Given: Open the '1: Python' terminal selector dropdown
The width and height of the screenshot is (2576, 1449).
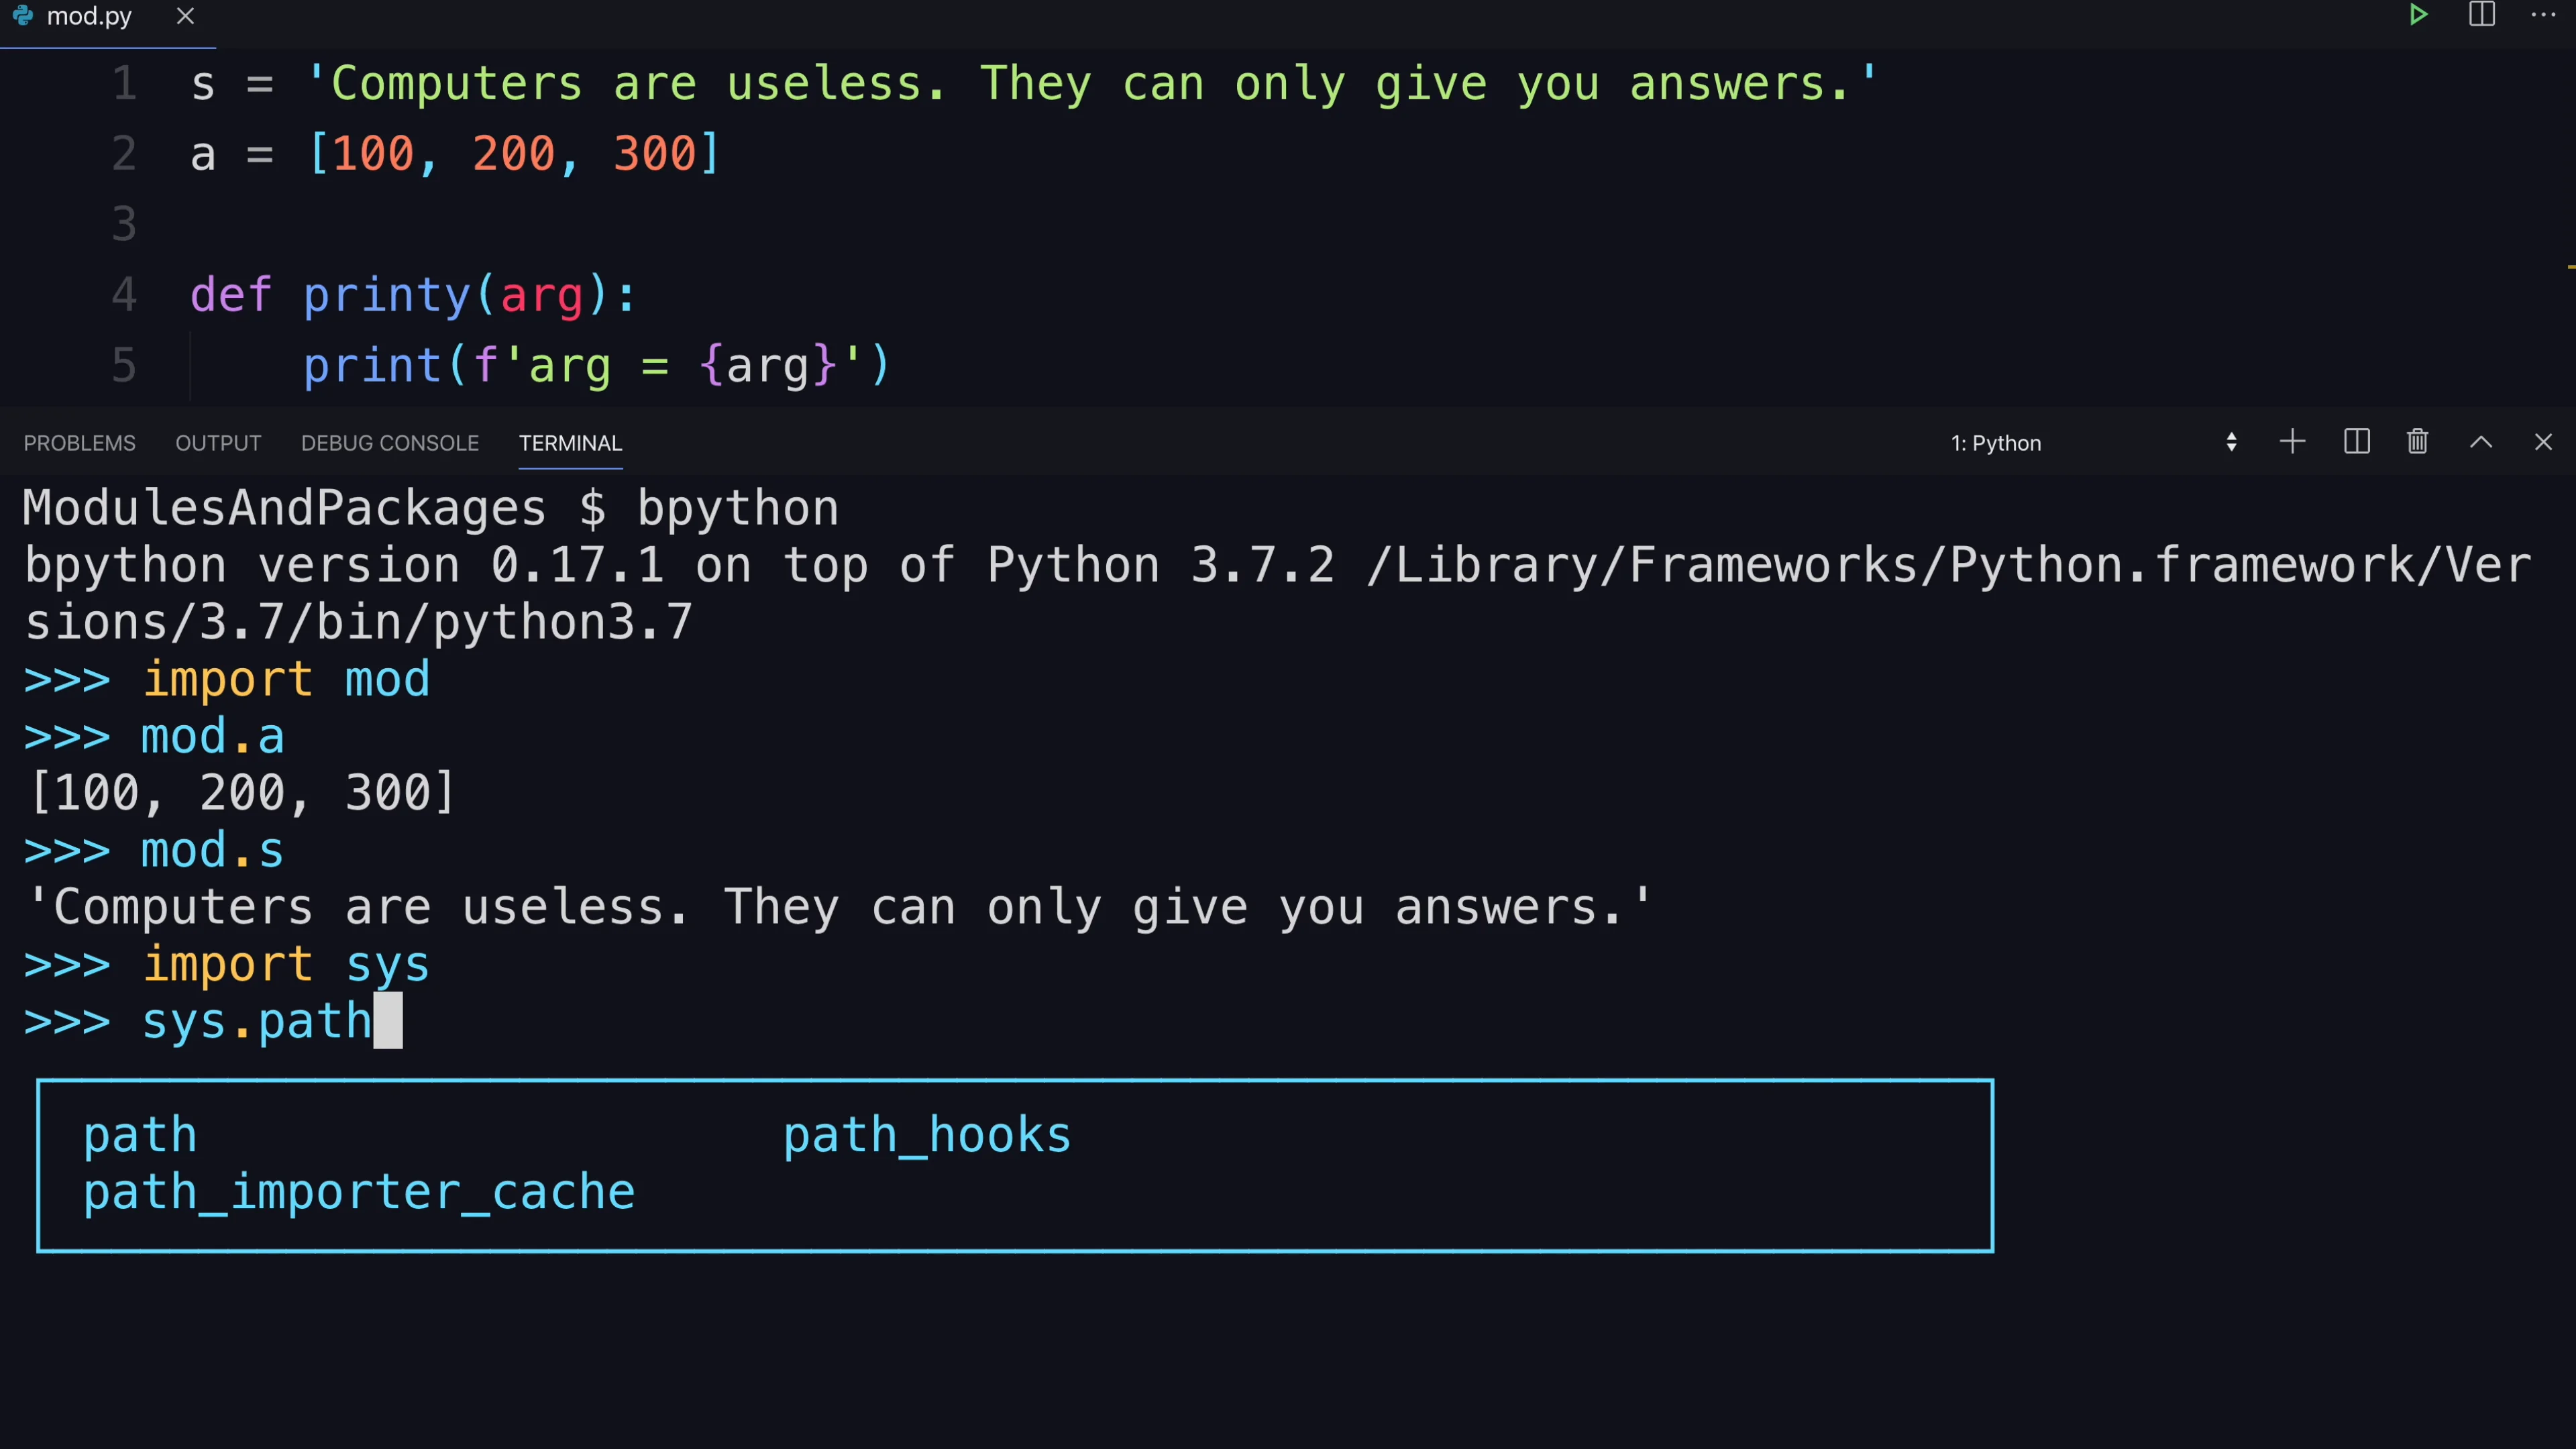Looking at the screenshot, I should 2094,443.
